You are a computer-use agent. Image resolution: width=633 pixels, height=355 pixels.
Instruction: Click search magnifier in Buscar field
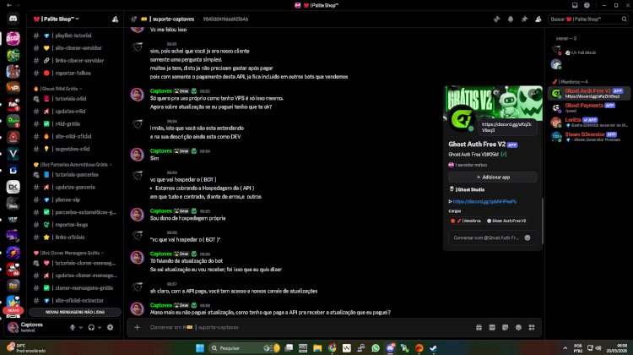point(624,19)
